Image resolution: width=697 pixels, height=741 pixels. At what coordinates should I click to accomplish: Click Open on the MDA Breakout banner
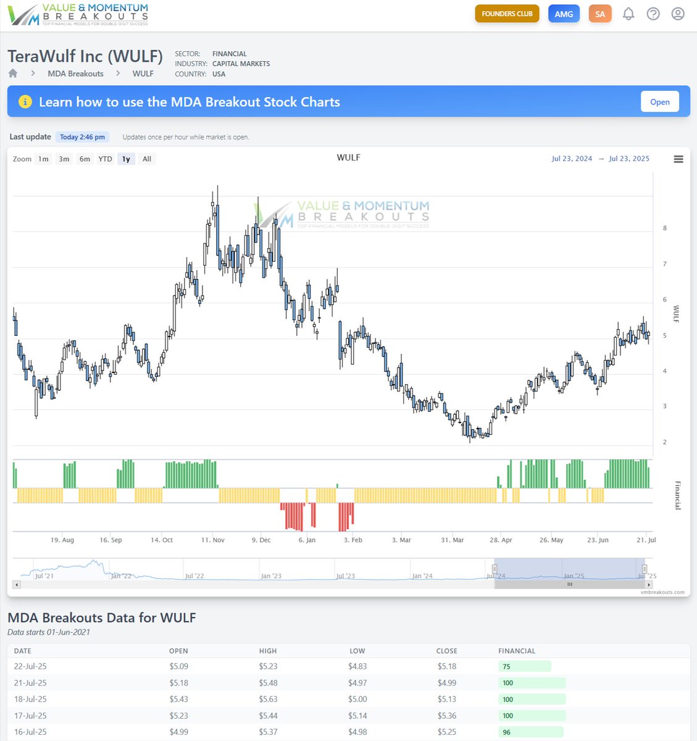660,102
